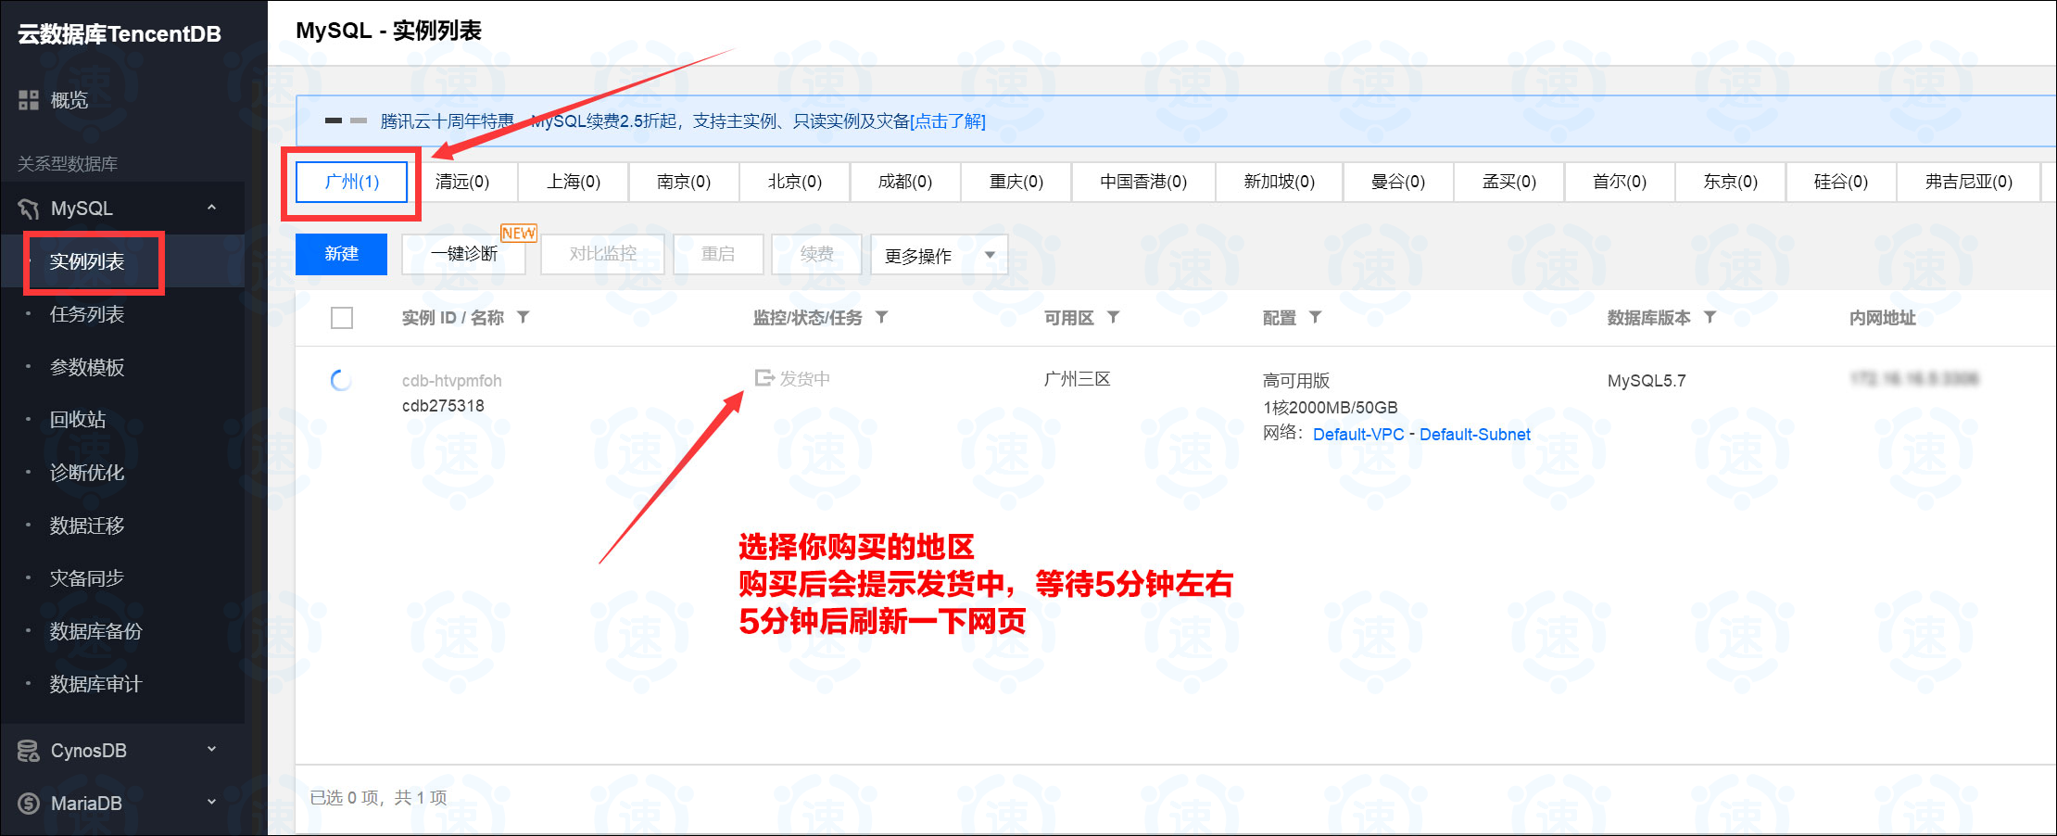Viewport: 2057px width, 836px height.
Task: Select the 广州(1) region tab
Action: point(351,182)
